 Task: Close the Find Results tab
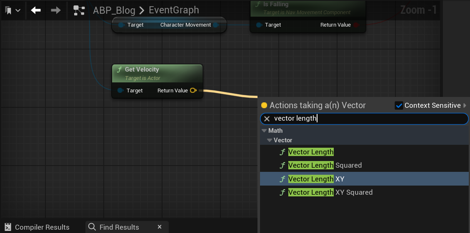pyautogui.click(x=160, y=227)
